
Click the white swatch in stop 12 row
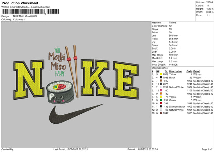coord(161,110)
